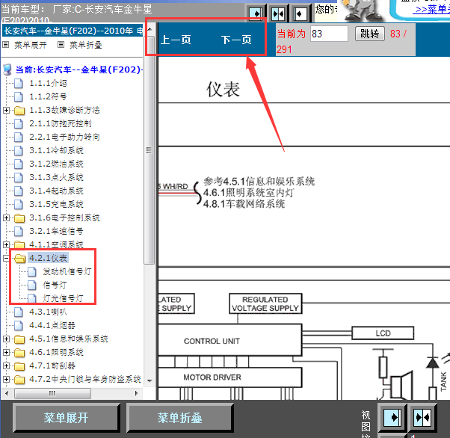The width and height of the screenshot is (450, 438).
Task: Click the 菜单折叠 text in tree header
Action: pos(86,45)
